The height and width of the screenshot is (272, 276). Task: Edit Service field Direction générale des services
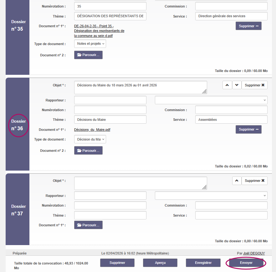(x=231, y=16)
